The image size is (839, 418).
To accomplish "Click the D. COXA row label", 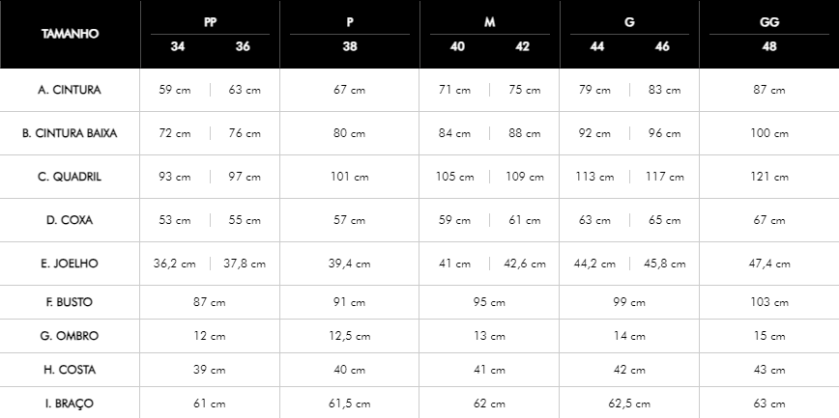I will click(x=70, y=220).
